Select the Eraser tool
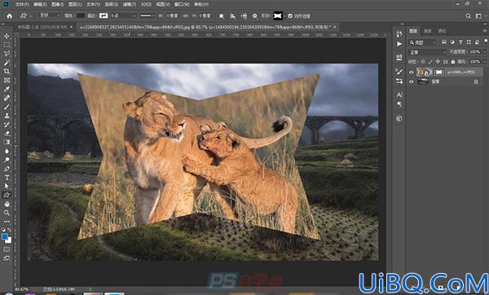489x295 pixels. 7,133
